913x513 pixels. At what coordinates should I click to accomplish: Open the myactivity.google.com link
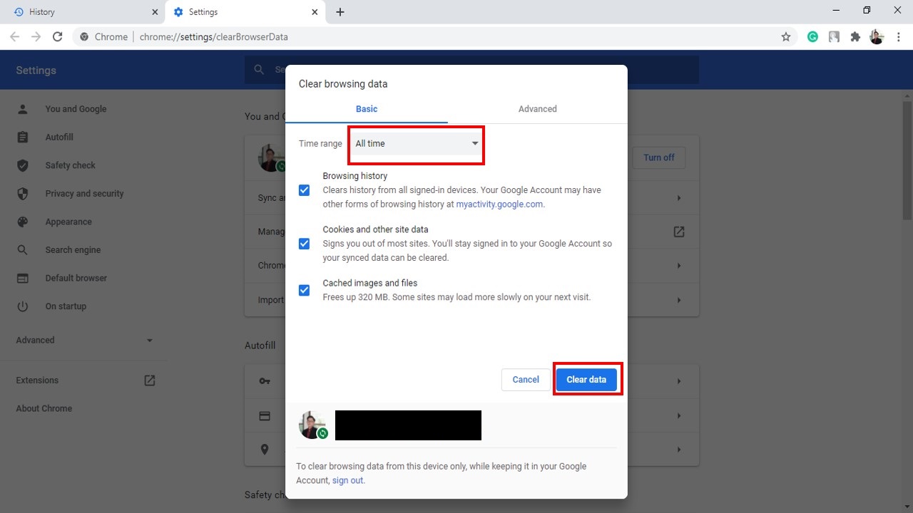(499, 204)
